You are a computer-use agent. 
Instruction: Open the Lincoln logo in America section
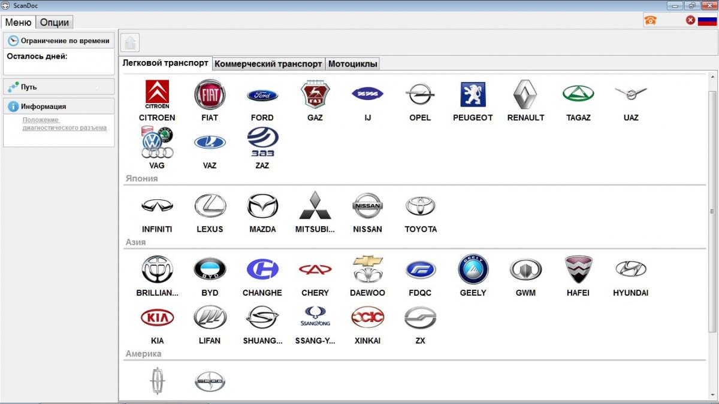coord(157,381)
